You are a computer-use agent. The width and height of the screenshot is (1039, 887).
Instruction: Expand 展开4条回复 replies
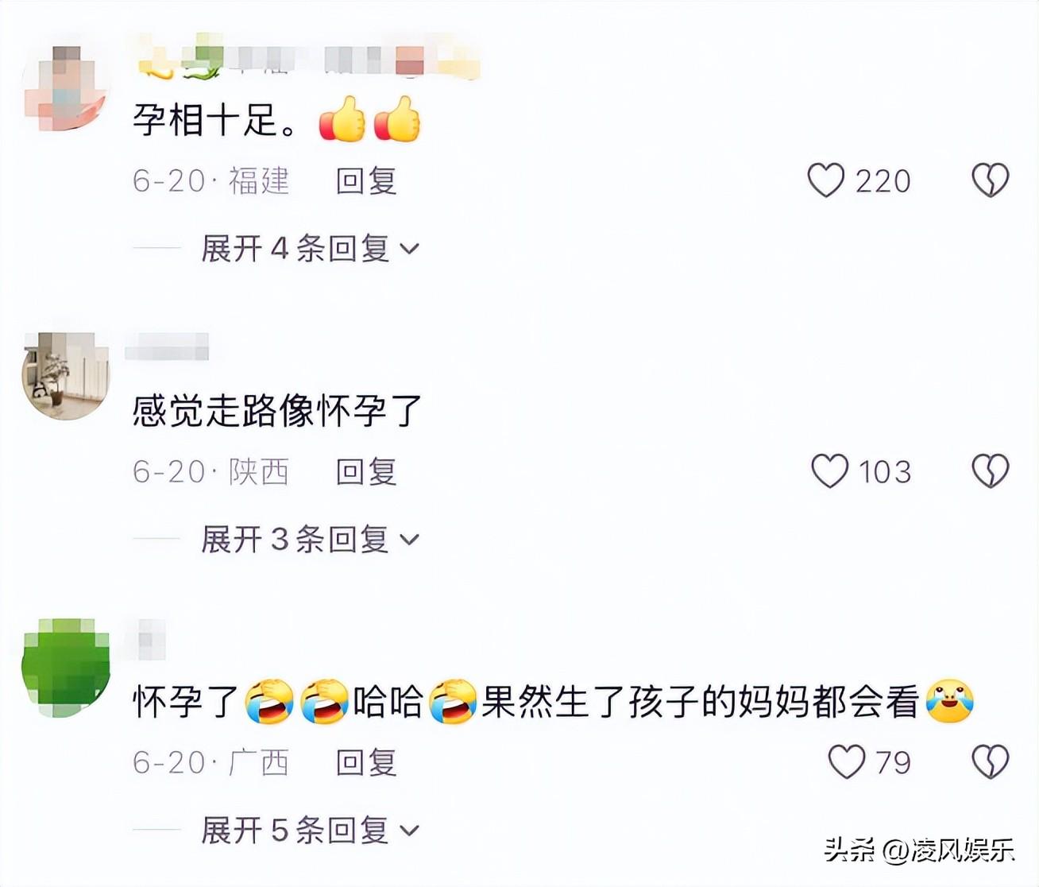click(310, 249)
